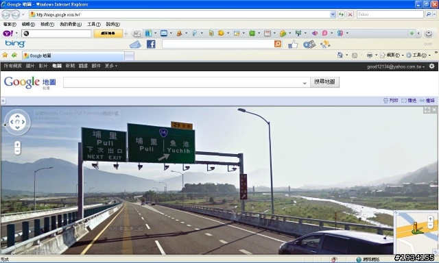
Task: Select the Google 地圖 browser tab
Action: coord(73,55)
